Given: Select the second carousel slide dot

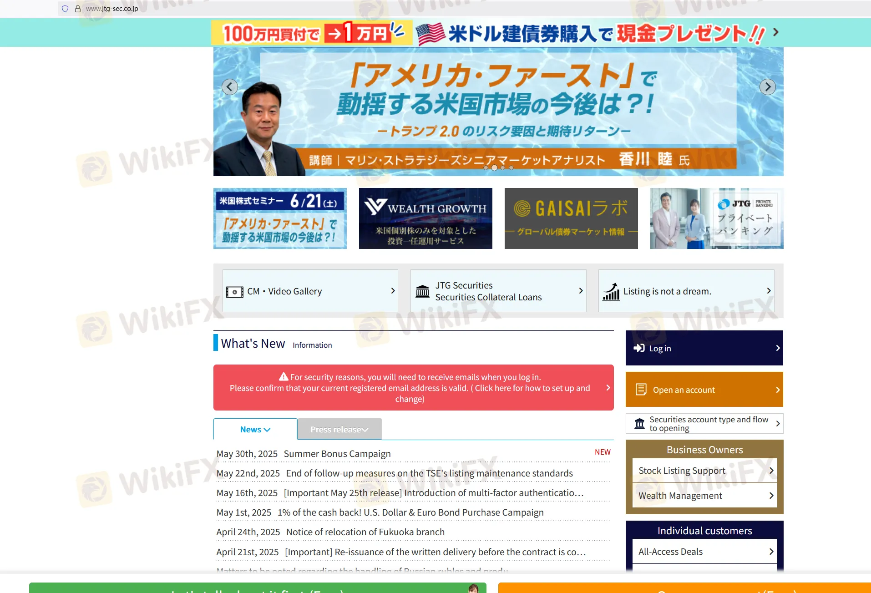Looking at the screenshot, I should [x=494, y=168].
